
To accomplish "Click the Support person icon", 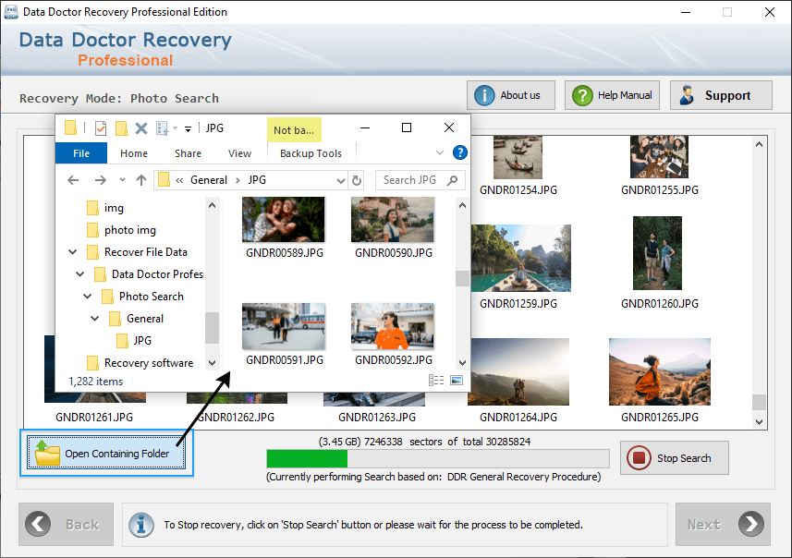I will tap(687, 95).
